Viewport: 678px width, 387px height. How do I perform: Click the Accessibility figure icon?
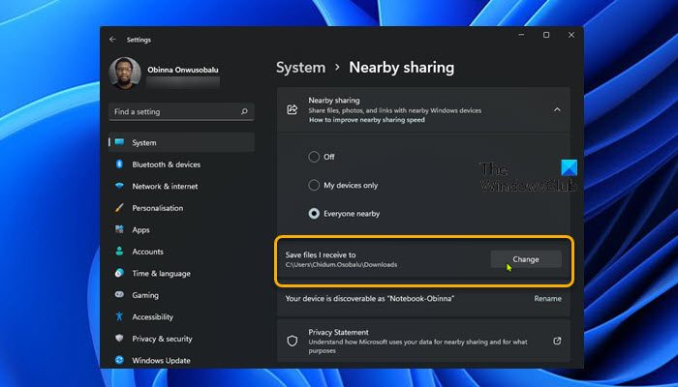(119, 316)
